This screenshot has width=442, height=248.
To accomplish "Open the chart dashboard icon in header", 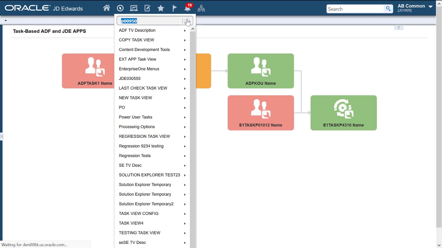I will click(x=134, y=8).
